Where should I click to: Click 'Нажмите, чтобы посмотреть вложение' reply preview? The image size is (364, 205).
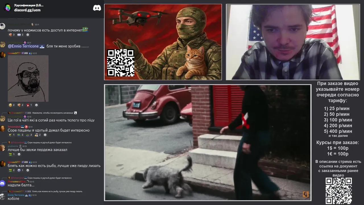[x=53, y=113]
